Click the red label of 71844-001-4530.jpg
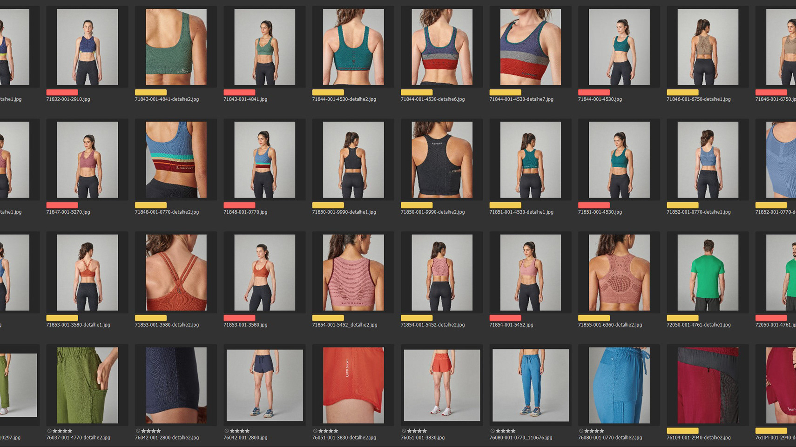796x447 pixels. pos(594,92)
